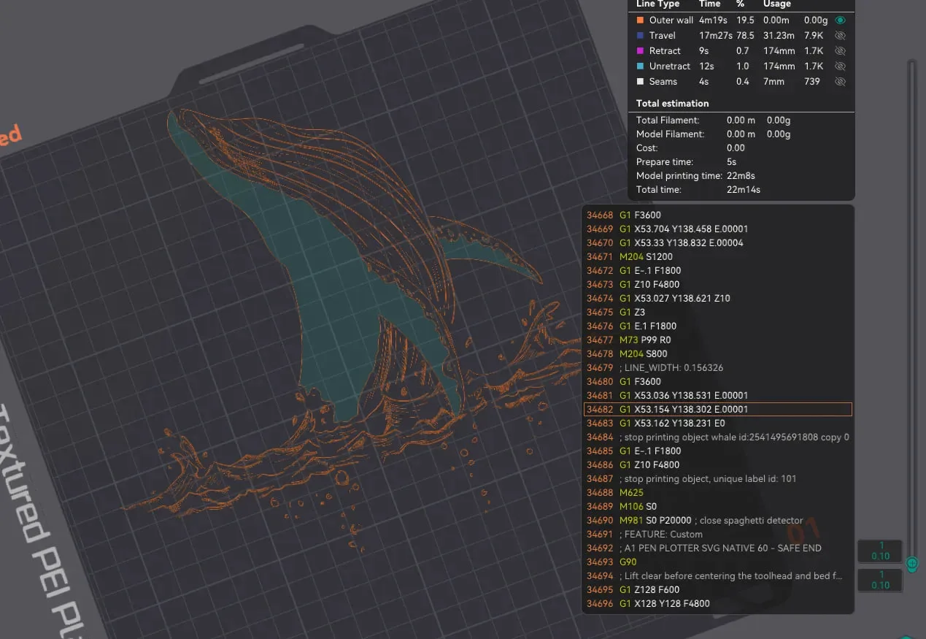Click Travel time 17m27s
Image resolution: width=926 pixels, height=639 pixels.
click(714, 36)
